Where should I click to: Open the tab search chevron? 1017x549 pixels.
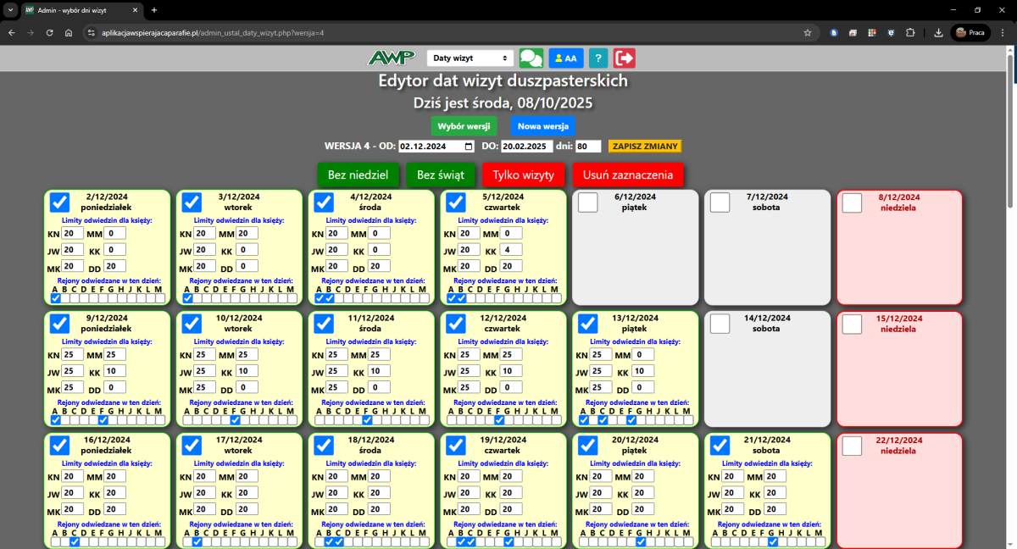tap(9, 10)
